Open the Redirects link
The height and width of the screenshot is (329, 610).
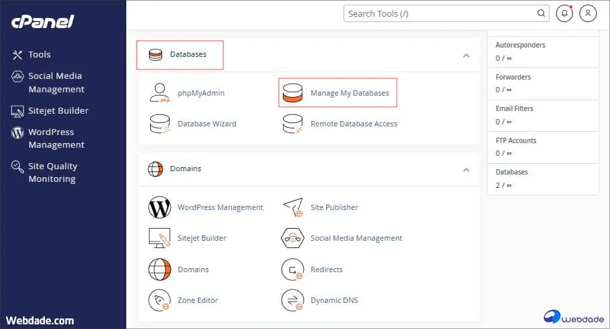pyautogui.click(x=327, y=269)
